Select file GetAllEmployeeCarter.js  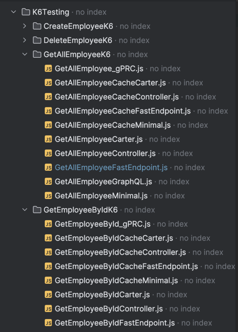[99, 139]
